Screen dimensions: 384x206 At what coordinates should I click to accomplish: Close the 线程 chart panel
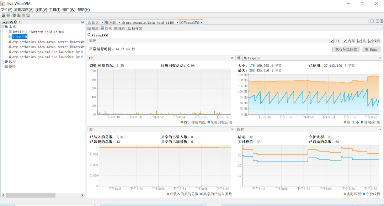(x=380, y=130)
